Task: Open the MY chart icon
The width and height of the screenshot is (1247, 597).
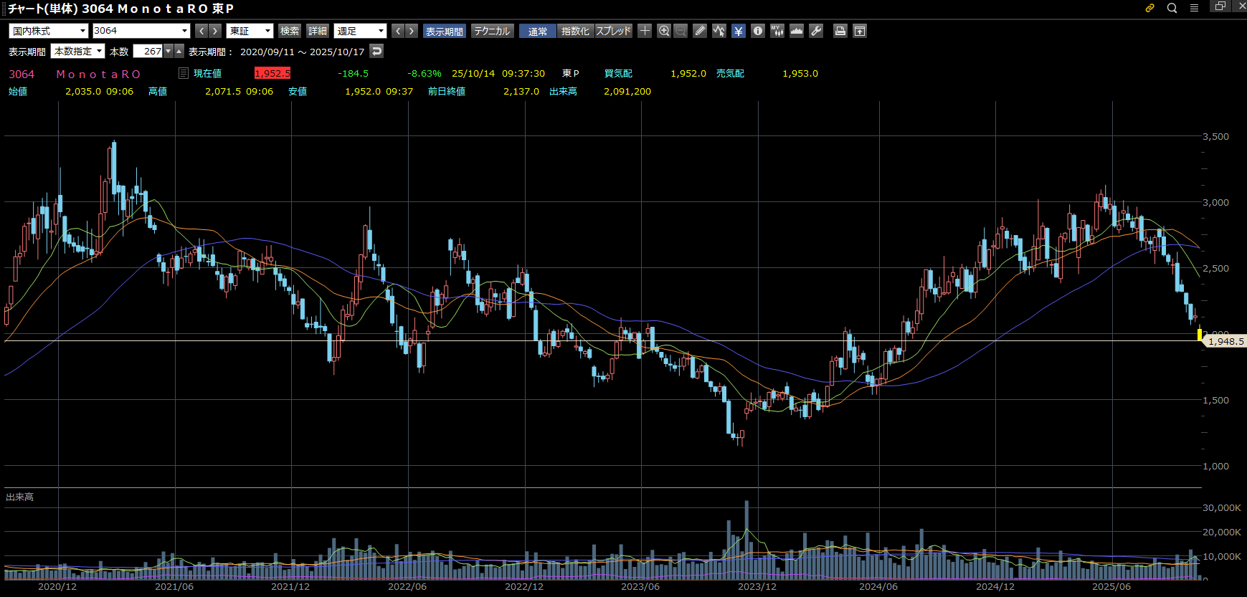Action: pyautogui.click(x=777, y=31)
